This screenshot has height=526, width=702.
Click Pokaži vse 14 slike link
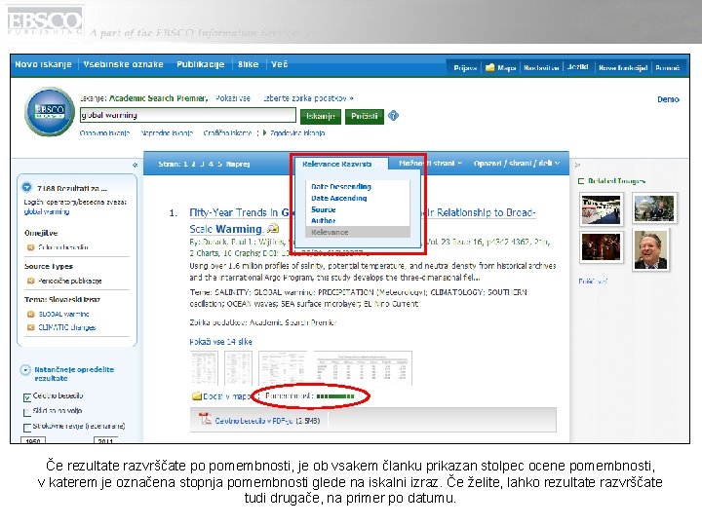click(220, 342)
